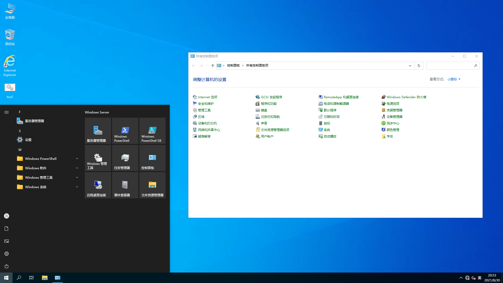This screenshot has height=283, width=503.
Task: Click the File Explorer taskbar icon
Action: [x=45, y=278]
